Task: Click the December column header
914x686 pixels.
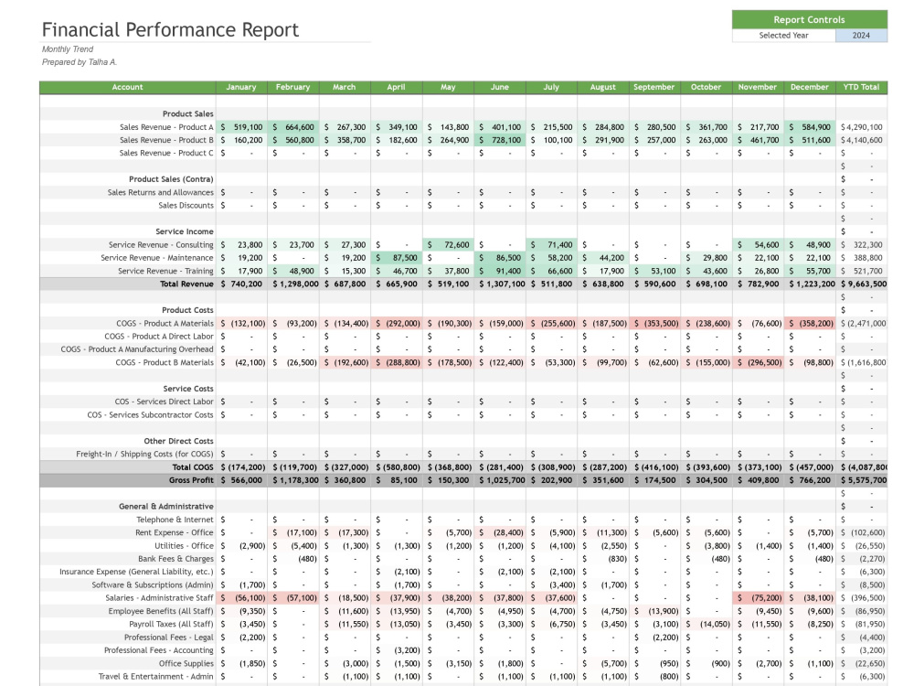Action: [810, 87]
